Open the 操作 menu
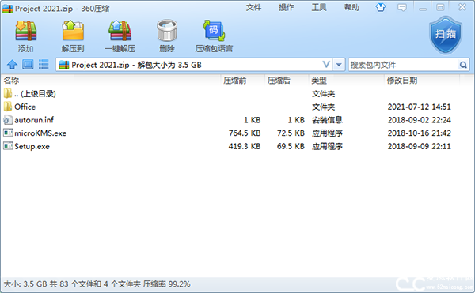The width and height of the screenshot is (475, 293). pyautogui.click(x=287, y=7)
